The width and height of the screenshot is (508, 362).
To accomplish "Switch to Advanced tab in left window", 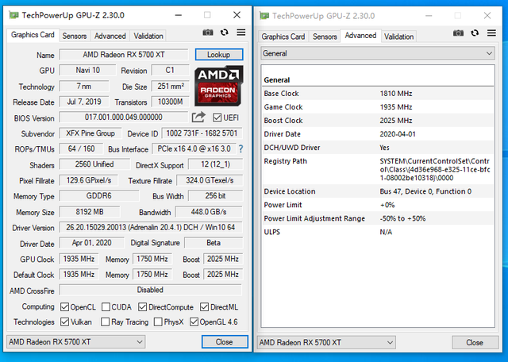I will pyautogui.click(x=110, y=36).
